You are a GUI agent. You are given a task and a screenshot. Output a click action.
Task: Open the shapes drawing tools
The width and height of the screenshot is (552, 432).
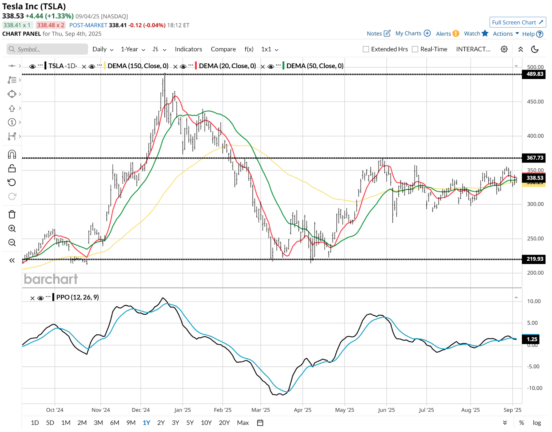click(12, 94)
